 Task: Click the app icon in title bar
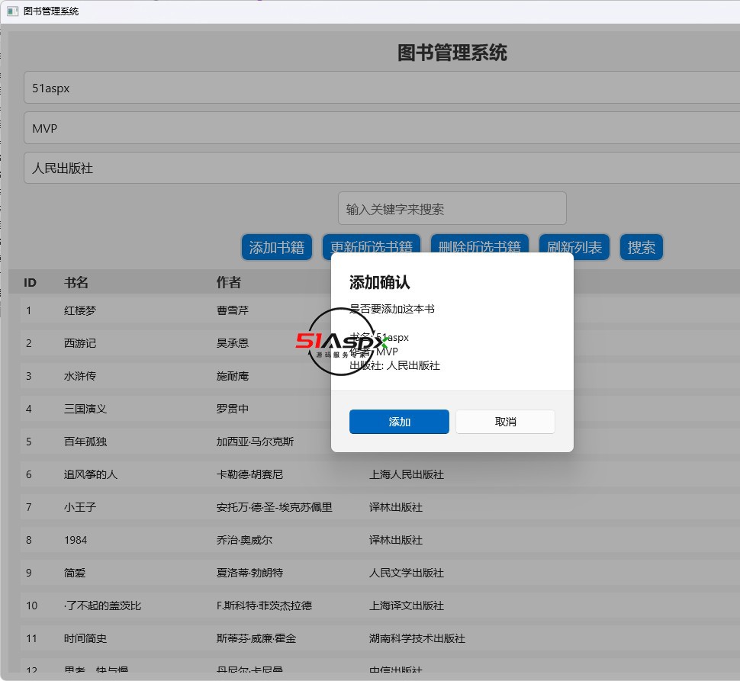point(12,11)
